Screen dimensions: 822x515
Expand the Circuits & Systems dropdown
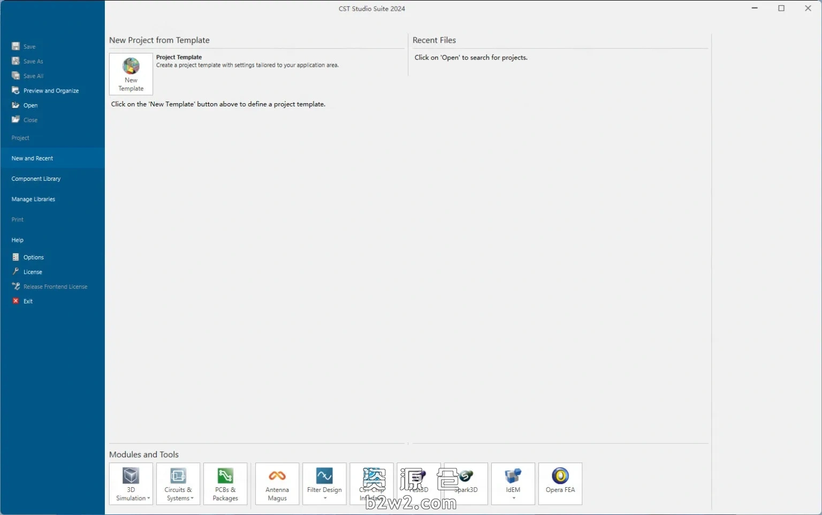(192, 498)
